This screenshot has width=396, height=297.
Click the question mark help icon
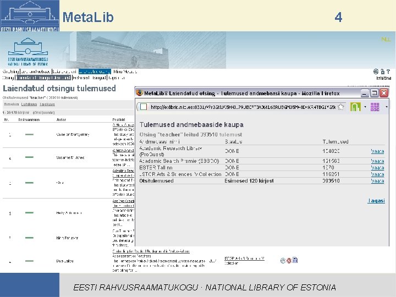click(x=388, y=71)
